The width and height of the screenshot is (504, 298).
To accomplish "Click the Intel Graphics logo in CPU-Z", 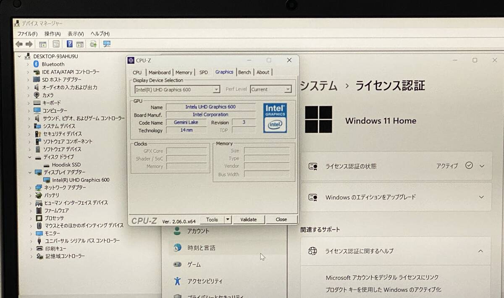I will 275,118.
